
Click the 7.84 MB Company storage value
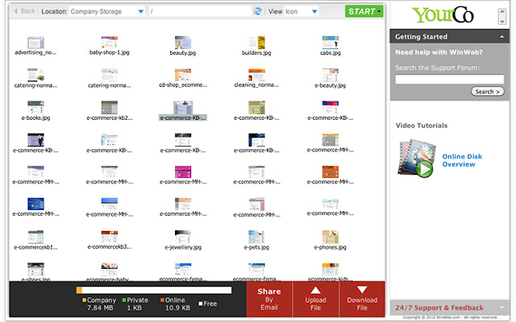(x=100, y=308)
